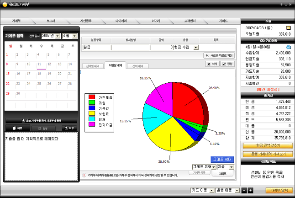Viewport: 295px width, 198px height.
Task: Open the 지출 graph dropdown
Action: click(232, 167)
